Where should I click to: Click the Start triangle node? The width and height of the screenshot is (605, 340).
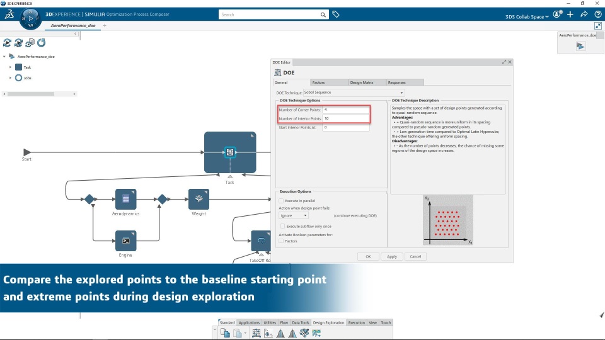(x=26, y=152)
